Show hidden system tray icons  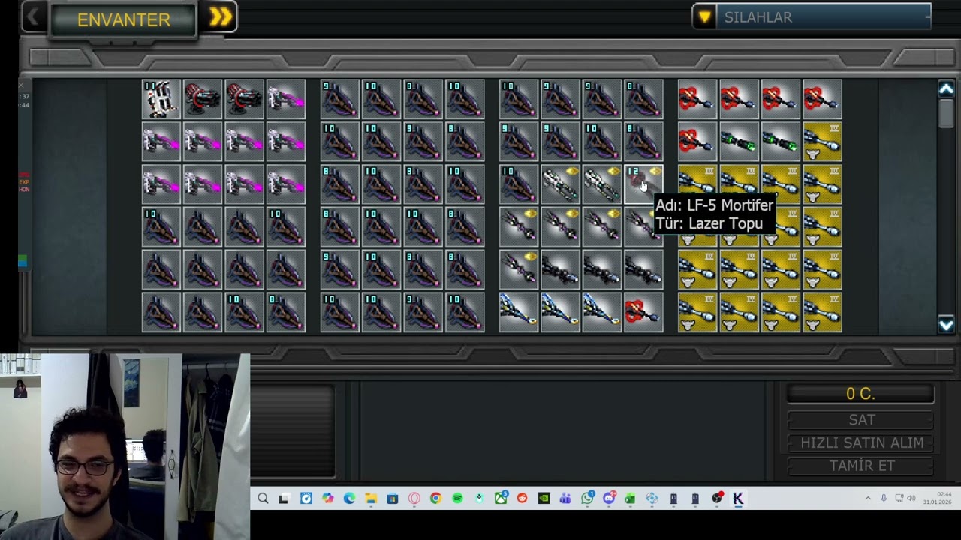coord(868,499)
